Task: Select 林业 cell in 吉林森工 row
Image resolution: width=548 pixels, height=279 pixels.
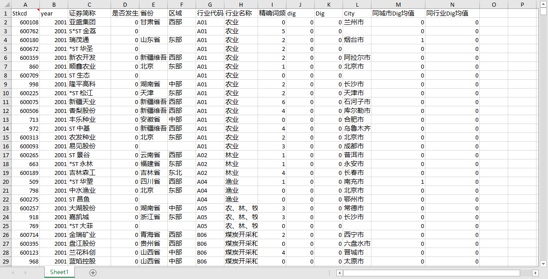Action: coord(241,173)
